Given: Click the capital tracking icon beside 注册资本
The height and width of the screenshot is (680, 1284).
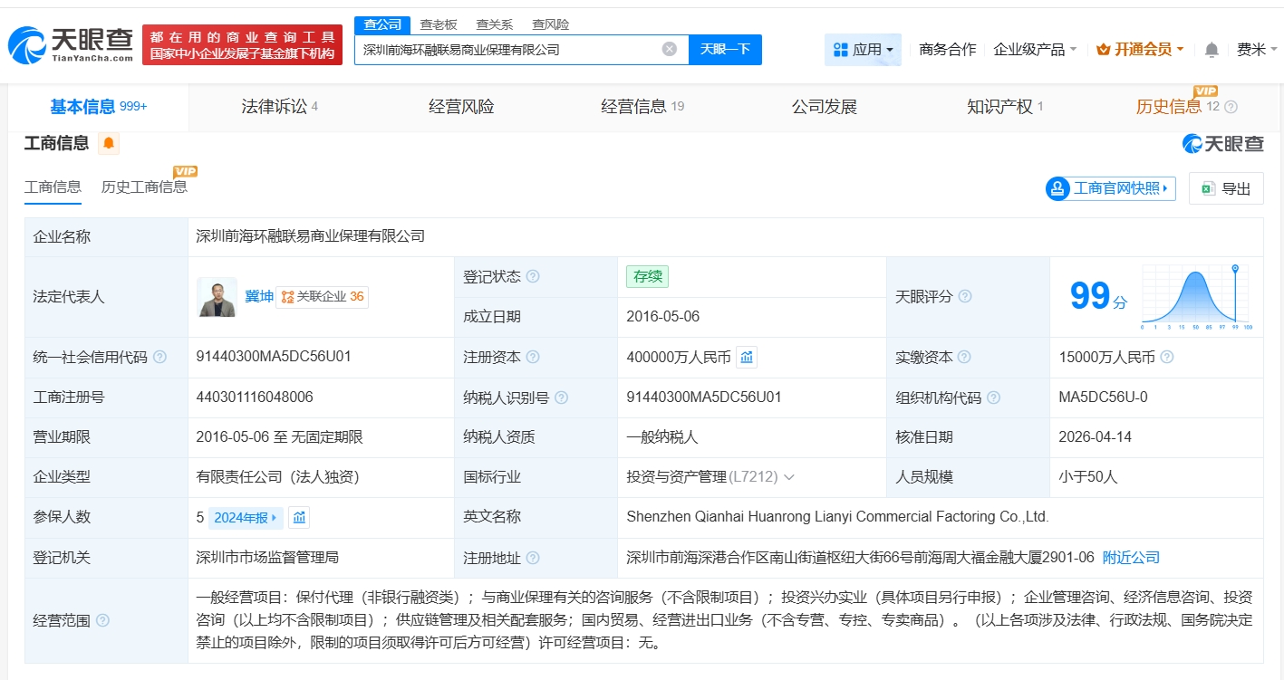Looking at the screenshot, I should [x=746, y=357].
